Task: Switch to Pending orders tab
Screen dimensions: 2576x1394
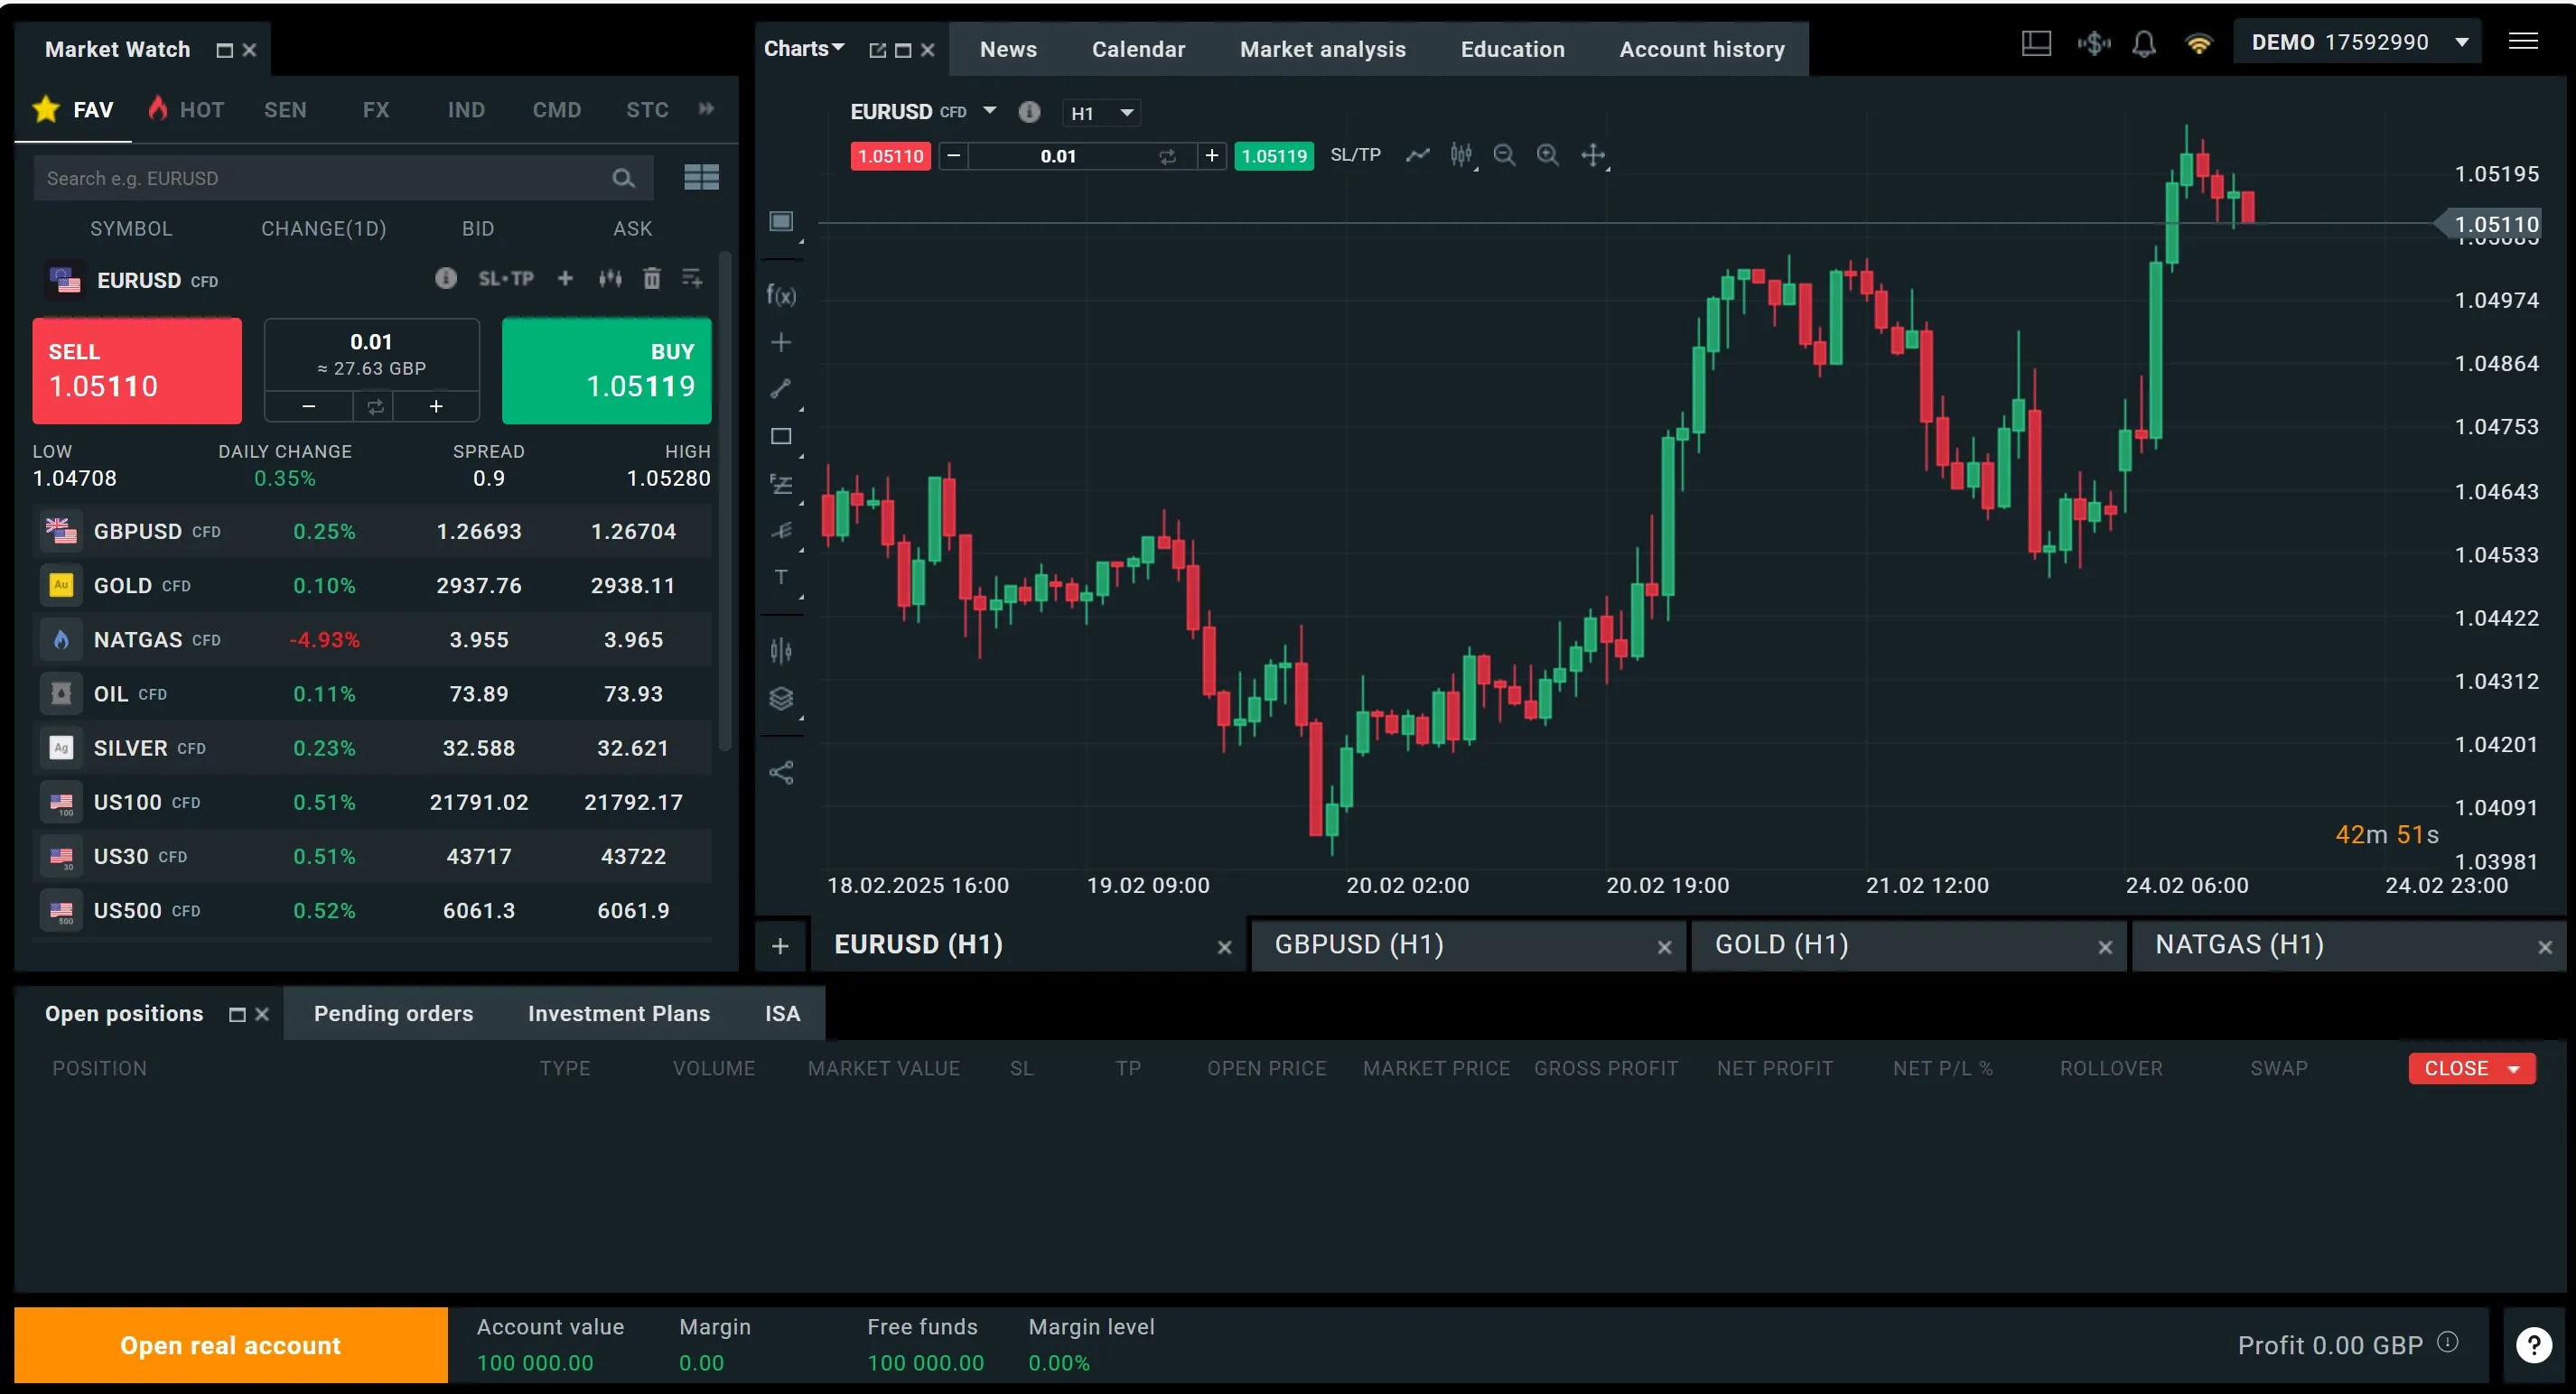Action: [x=393, y=1013]
